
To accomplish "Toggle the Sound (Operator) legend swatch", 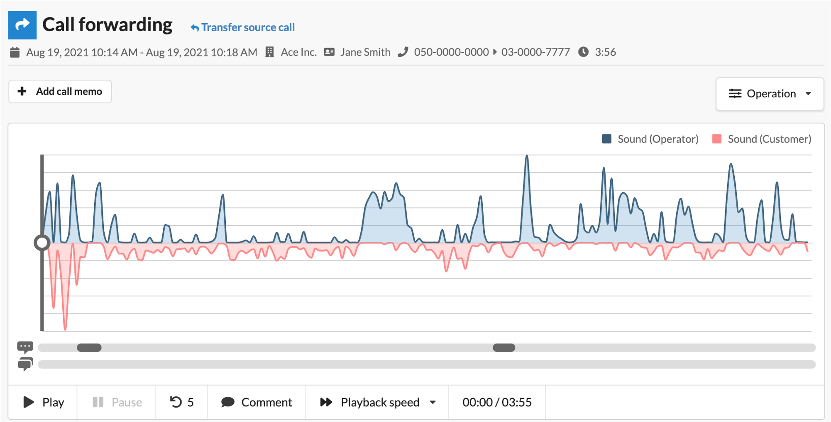I will 607,139.
